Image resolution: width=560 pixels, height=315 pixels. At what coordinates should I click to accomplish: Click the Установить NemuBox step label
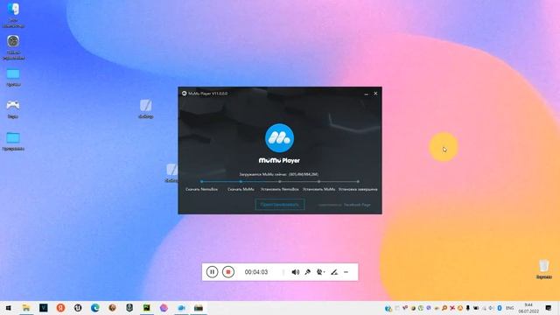tap(280, 189)
